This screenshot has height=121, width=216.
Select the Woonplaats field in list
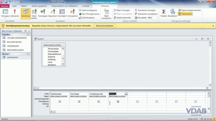(x=53, y=51)
